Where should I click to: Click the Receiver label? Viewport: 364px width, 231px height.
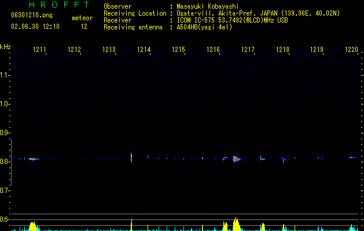pyautogui.click(x=117, y=20)
